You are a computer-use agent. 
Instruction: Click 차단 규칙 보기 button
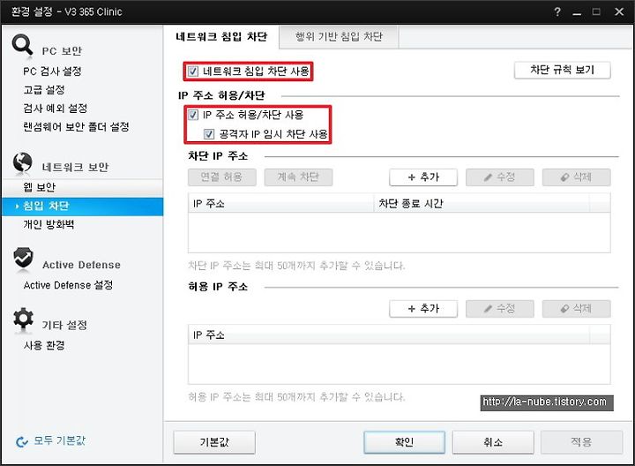pos(562,70)
